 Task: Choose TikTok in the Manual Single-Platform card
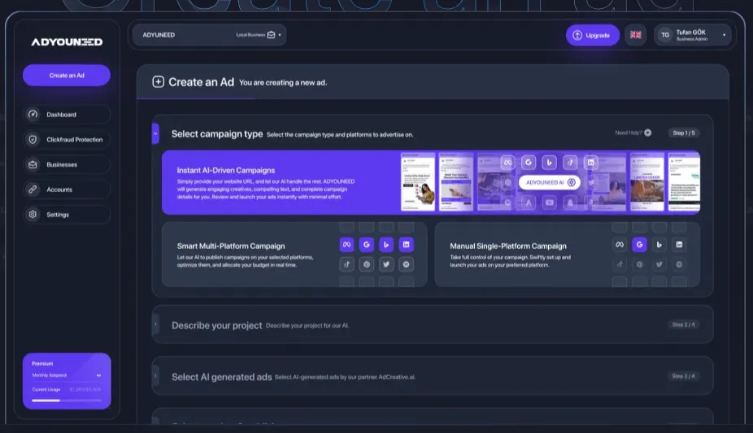click(x=620, y=265)
